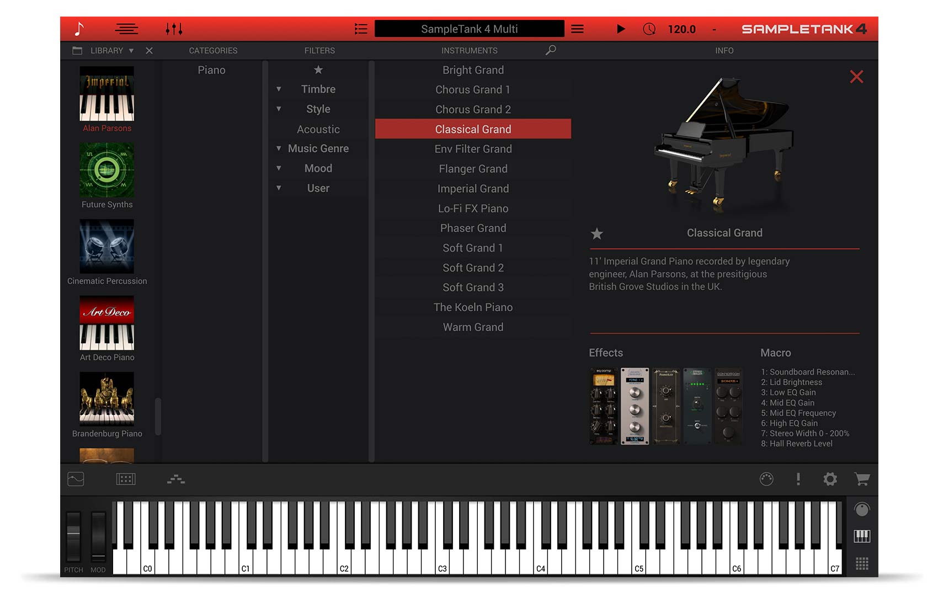Viewport: 938px width, 596px height.
Task: Select the Piano category
Action: coord(211,70)
